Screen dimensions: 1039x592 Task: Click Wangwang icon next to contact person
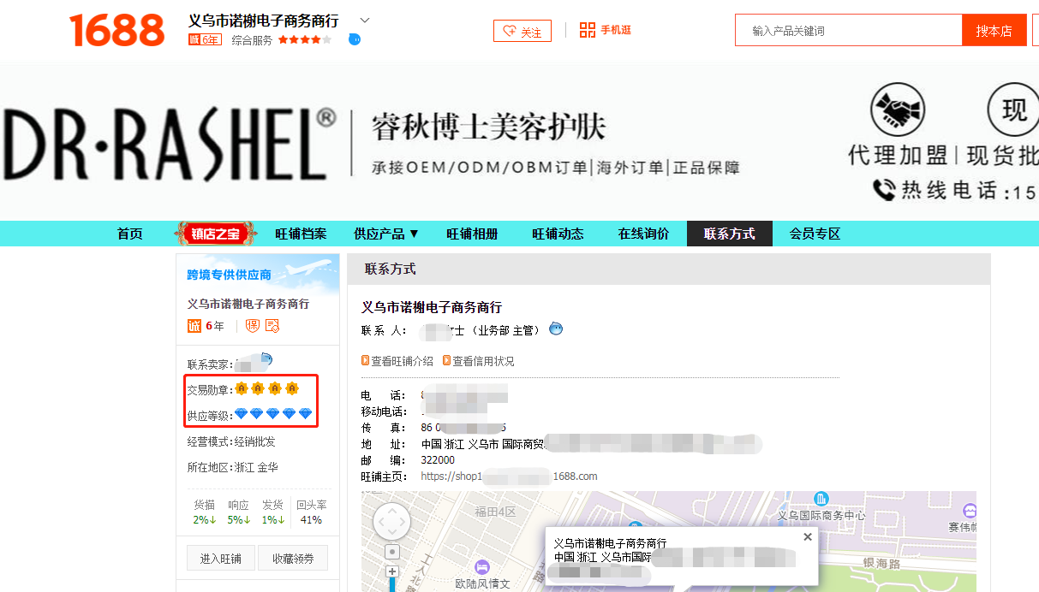556,329
